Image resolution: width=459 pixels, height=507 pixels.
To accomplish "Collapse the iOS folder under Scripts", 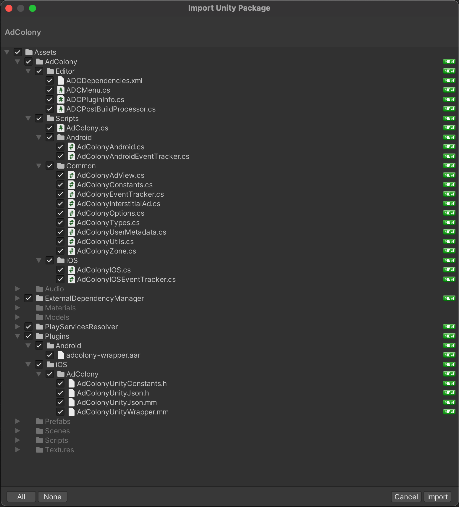I will 39,261.
